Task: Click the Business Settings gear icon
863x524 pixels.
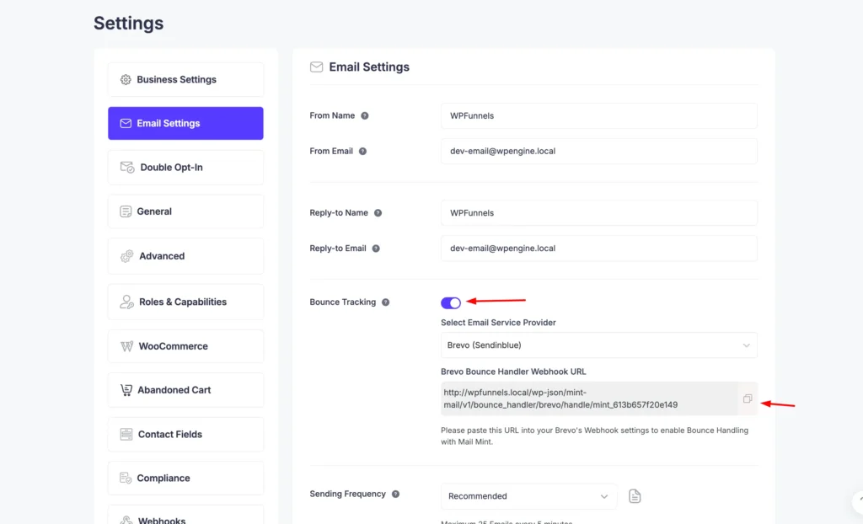Action: tap(125, 79)
